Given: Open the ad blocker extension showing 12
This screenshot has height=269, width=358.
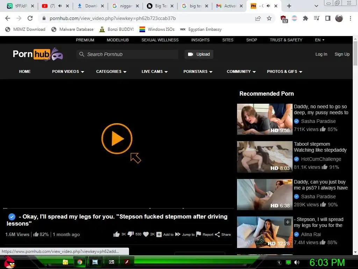Looking at the screenshot, I should tap(284, 19).
